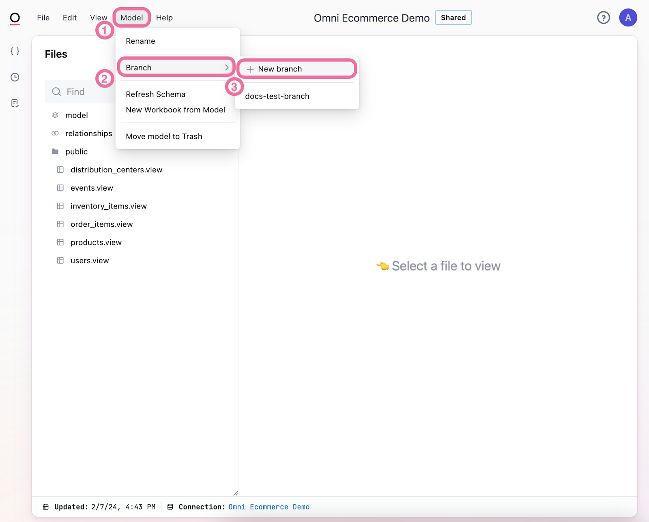This screenshot has width=649, height=522.
Task: Select Move model to Trash
Action: (164, 136)
